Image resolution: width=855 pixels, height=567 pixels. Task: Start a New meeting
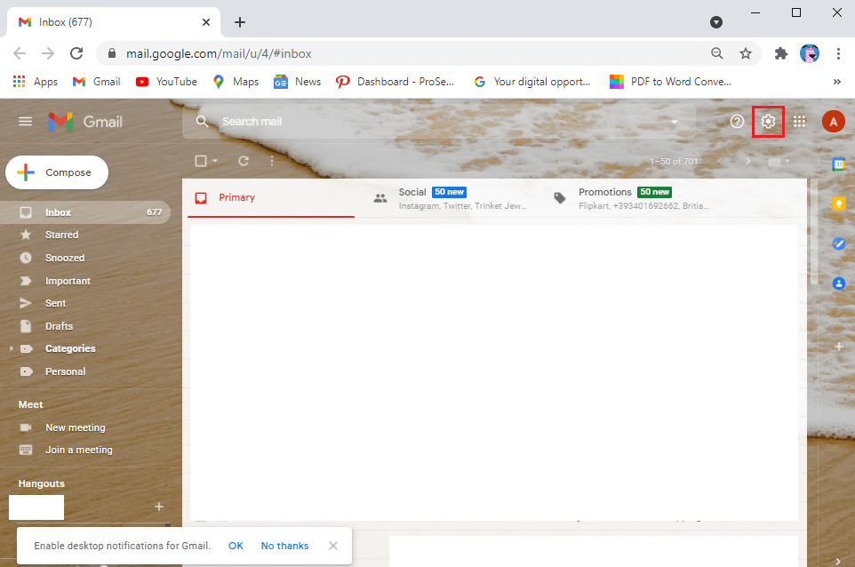[x=76, y=427]
